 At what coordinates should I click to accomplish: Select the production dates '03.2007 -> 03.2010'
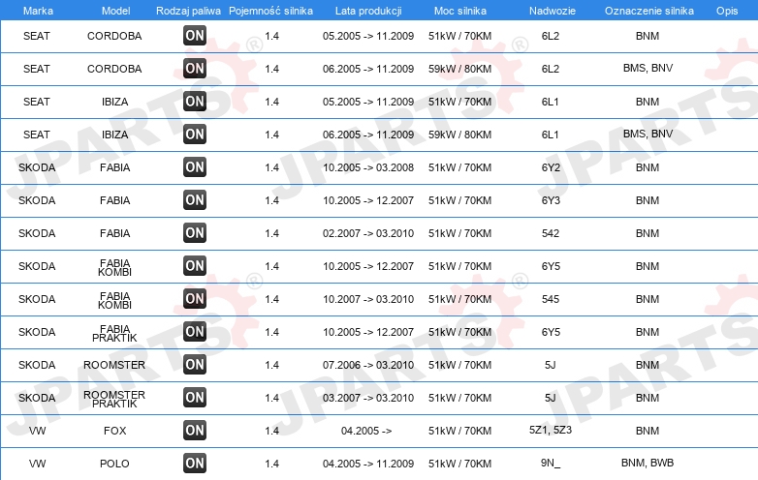coord(368,398)
